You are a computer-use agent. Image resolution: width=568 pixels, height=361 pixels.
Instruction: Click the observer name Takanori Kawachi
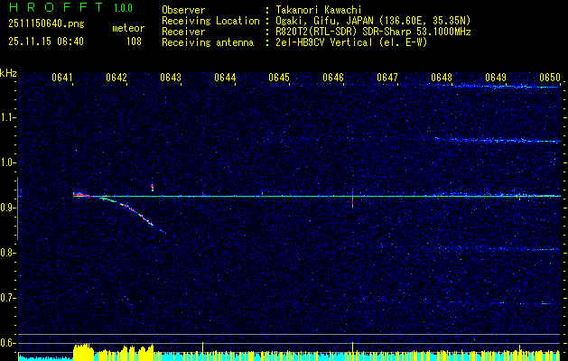[319, 10]
